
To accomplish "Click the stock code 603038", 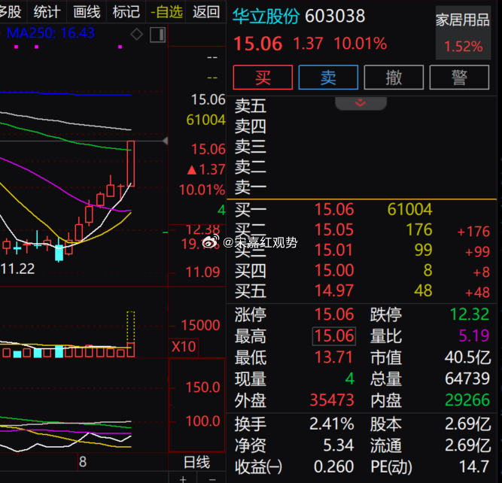I will (x=335, y=16).
